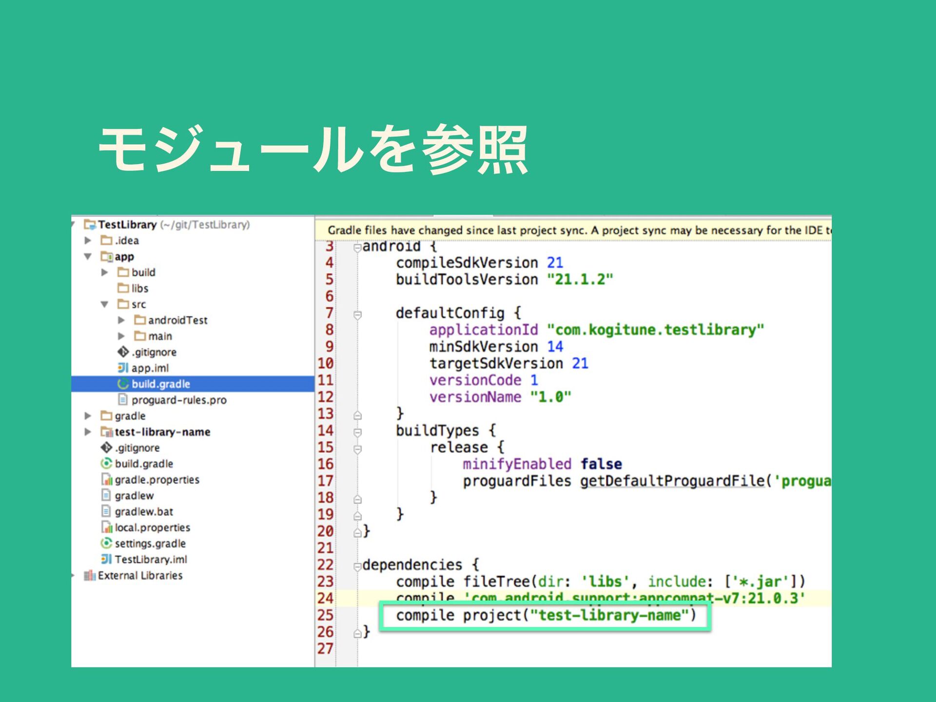Click the settings.gradle Gradle icon
Screen dimensions: 936x702
coord(106,543)
